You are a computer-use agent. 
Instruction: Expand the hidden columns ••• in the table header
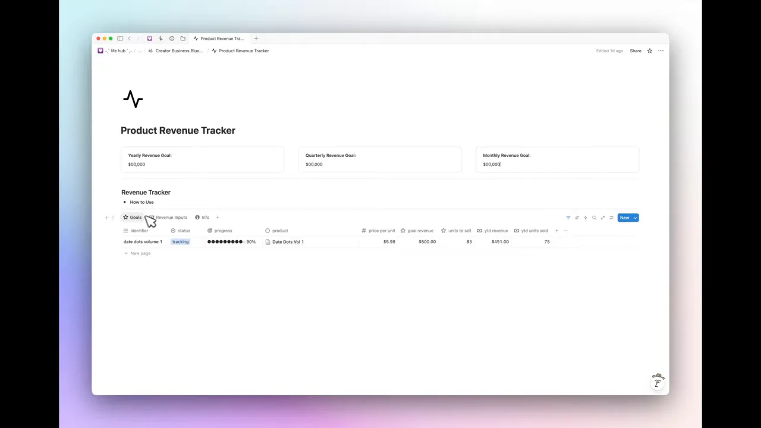point(565,231)
